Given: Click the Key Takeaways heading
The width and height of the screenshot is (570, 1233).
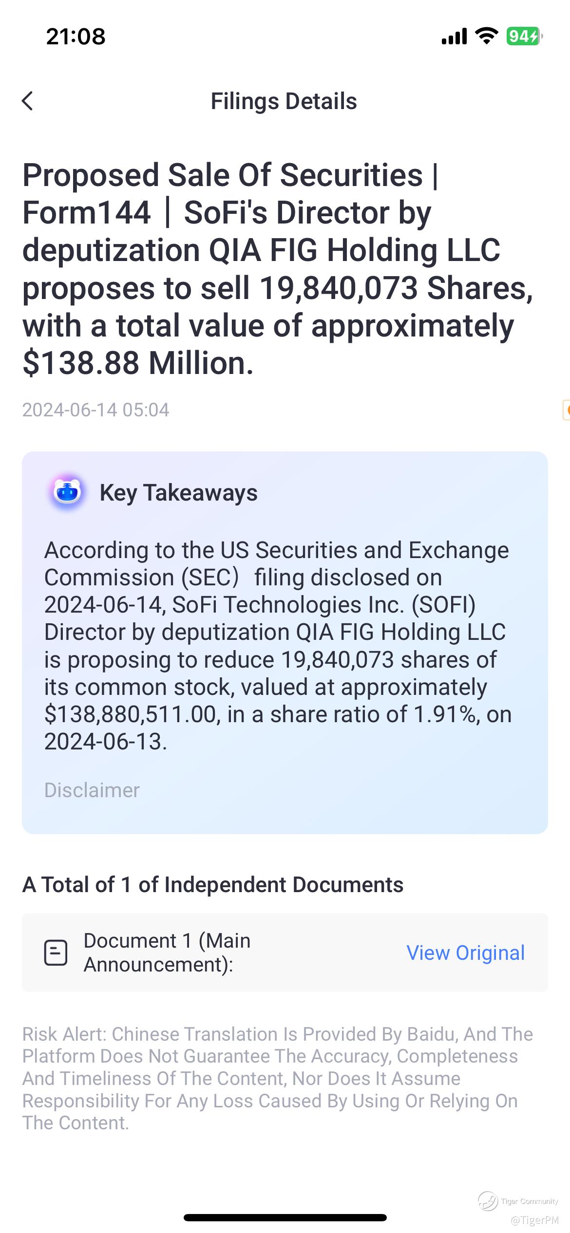Looking at the screenshot, I should tap(178, 492).
